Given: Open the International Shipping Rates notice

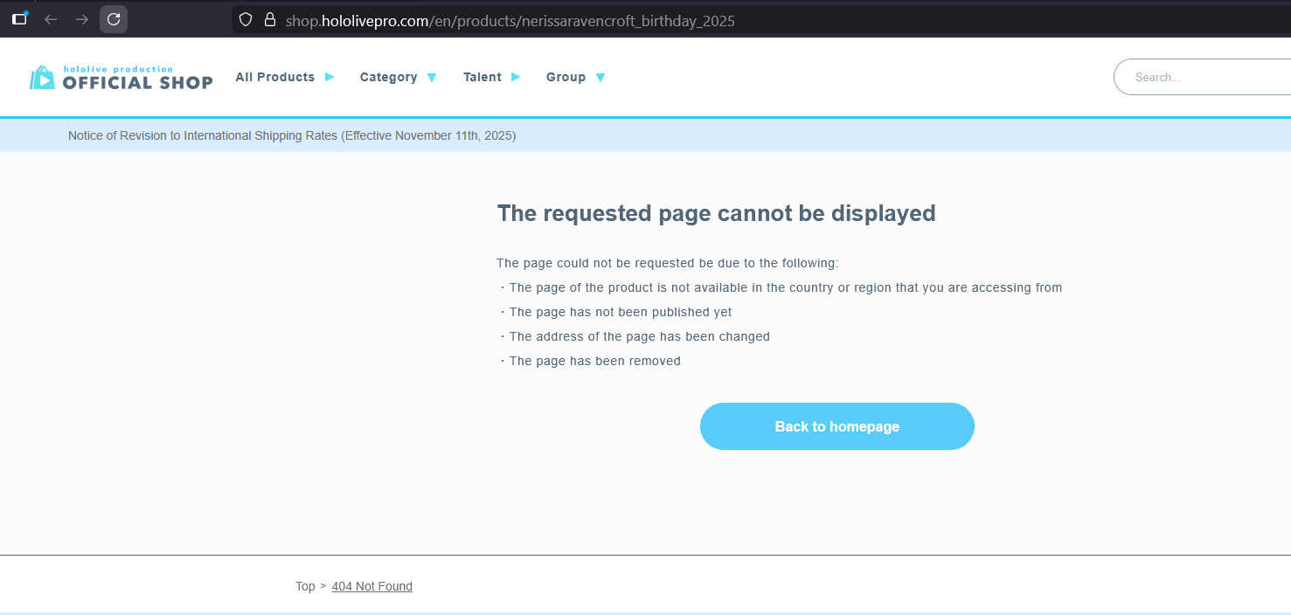Looking at the screenshot, I should click(x=292, y=135).
